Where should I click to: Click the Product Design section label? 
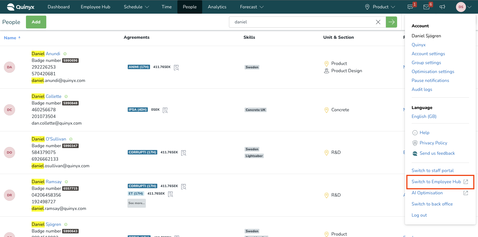tap(347, 71)
